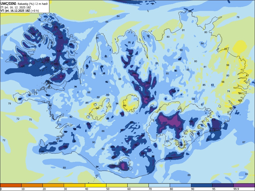Select the '52' value on the southeast coast
The image size is (255, 191).
pos(231,108)
